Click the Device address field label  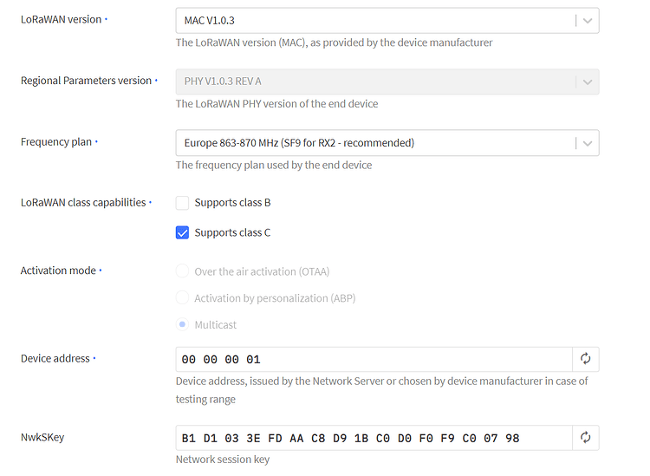[x=55, y=358]
